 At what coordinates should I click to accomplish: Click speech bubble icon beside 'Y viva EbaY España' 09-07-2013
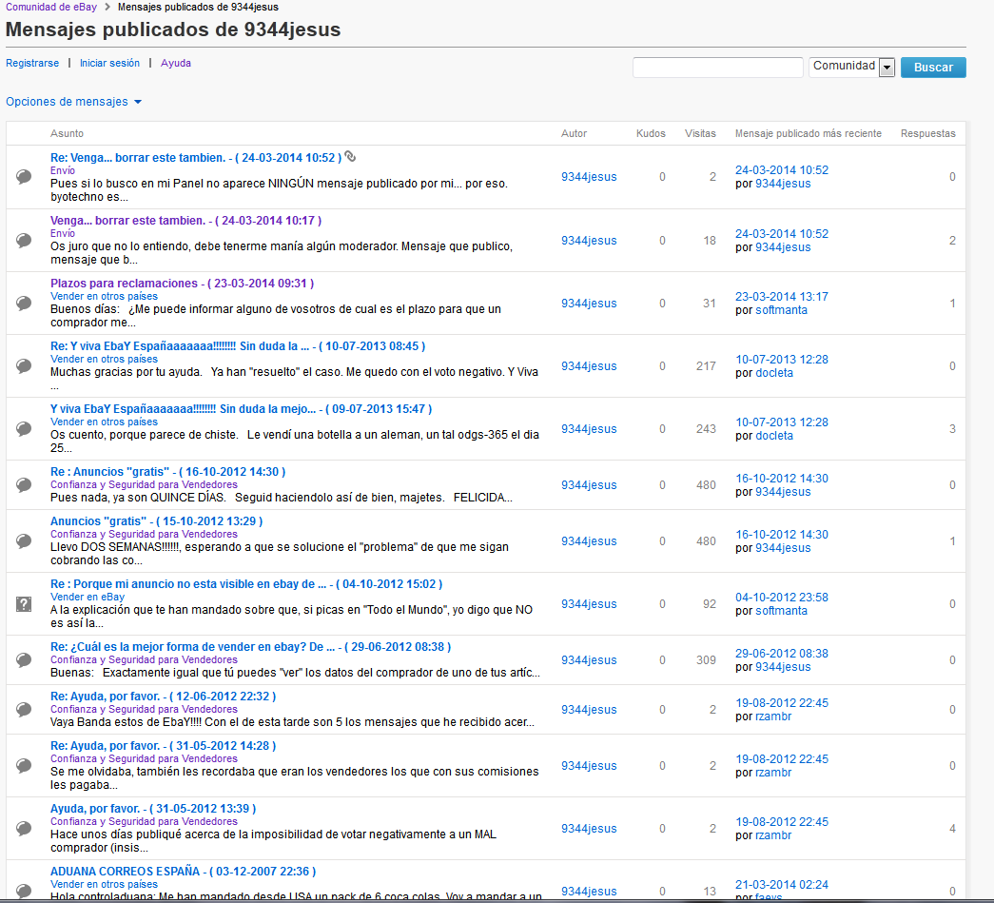pos(25,428)
